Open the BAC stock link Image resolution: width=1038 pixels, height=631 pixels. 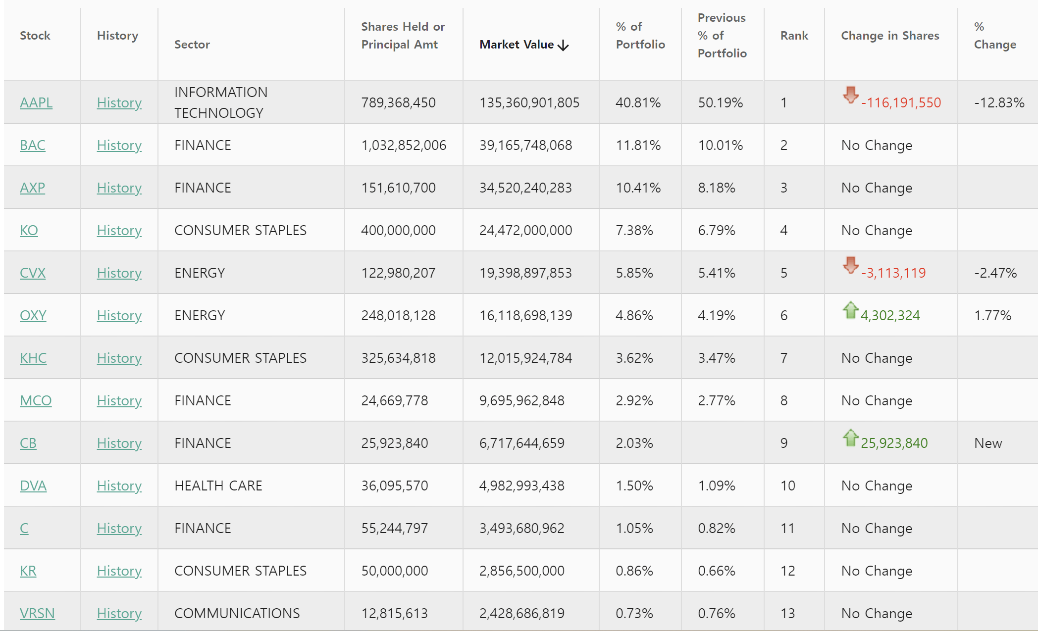[33, 145]
